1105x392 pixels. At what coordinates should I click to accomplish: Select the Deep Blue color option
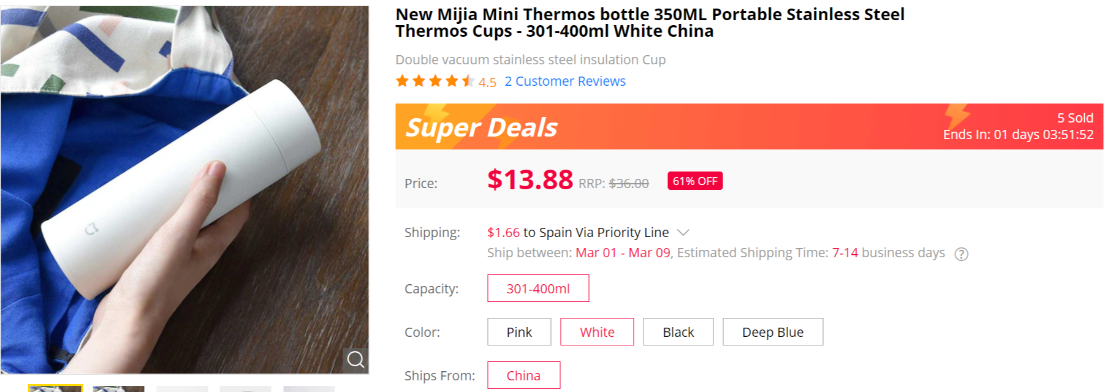(772, 331)
